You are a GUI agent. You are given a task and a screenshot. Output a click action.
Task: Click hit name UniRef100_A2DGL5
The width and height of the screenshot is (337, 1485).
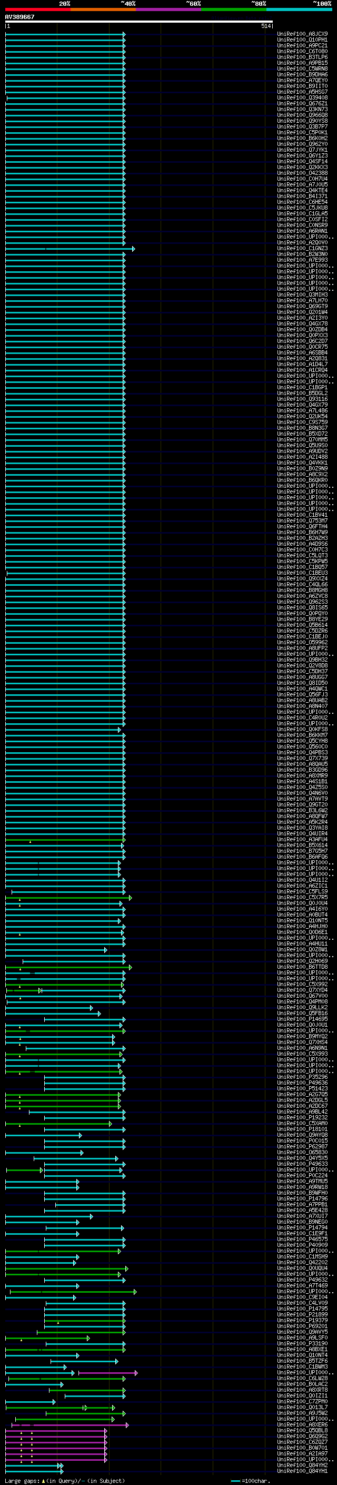point(302,1100)
